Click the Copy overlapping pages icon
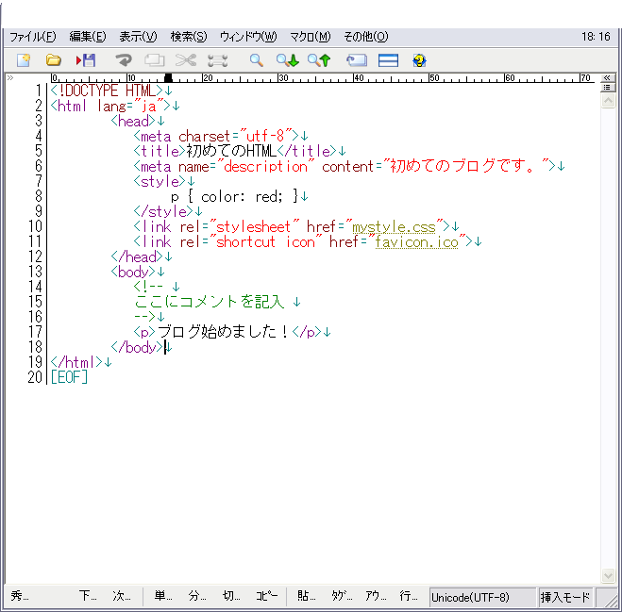The width and height of the screenshot is (622, 612). pos(154,60)
